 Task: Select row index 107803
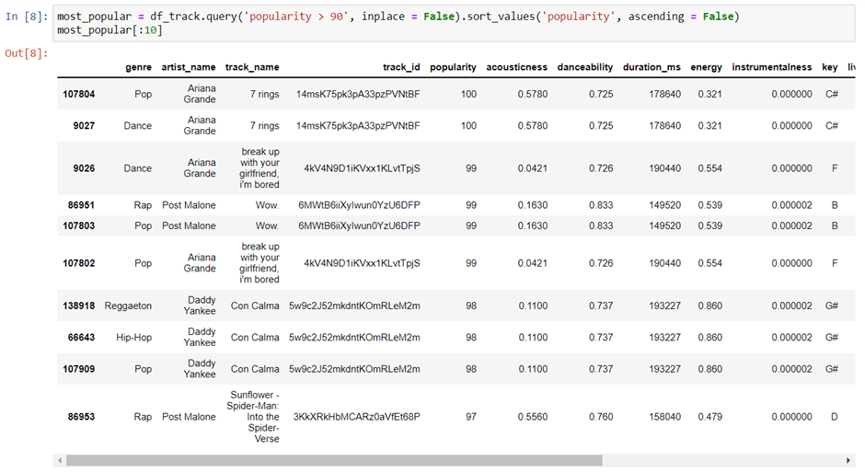[79, 225]
